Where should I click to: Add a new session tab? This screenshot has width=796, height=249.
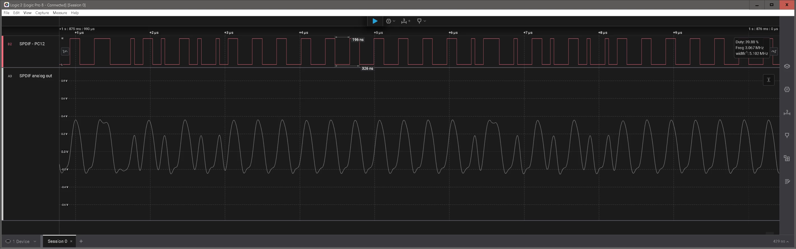coord(81,241)
